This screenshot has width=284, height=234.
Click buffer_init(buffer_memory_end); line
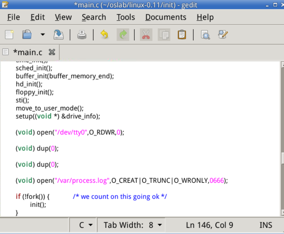[x=65, y=76]
